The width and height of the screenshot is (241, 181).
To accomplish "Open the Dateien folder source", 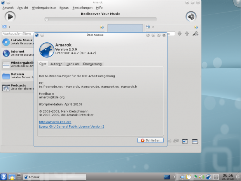I will tap(18, 76).
